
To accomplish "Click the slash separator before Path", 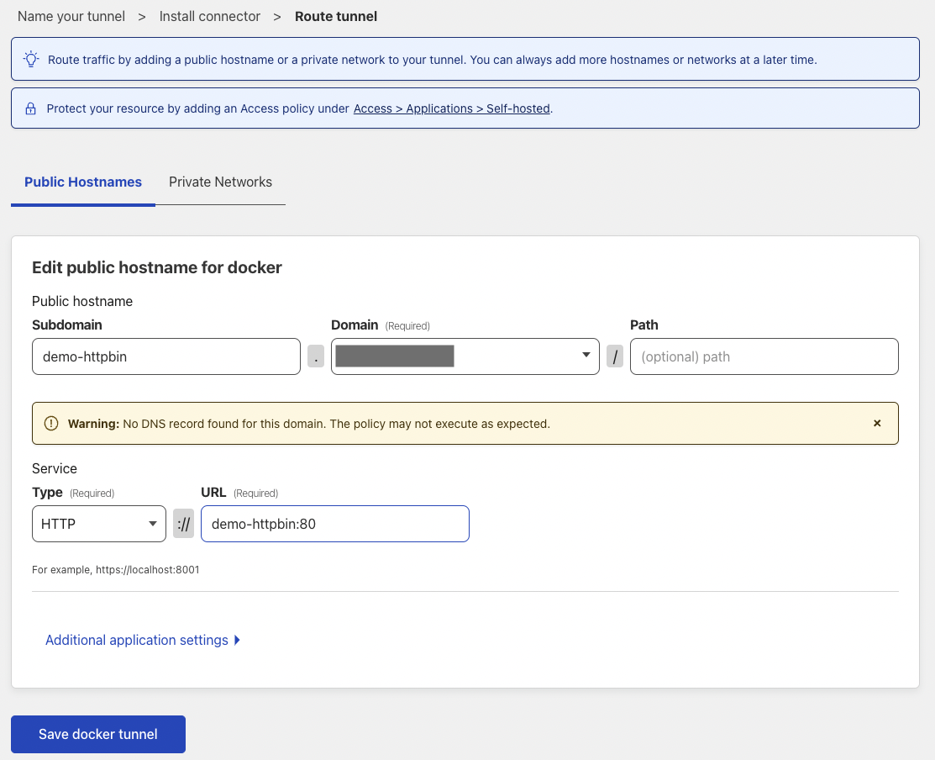I will (x=615, y=356).
